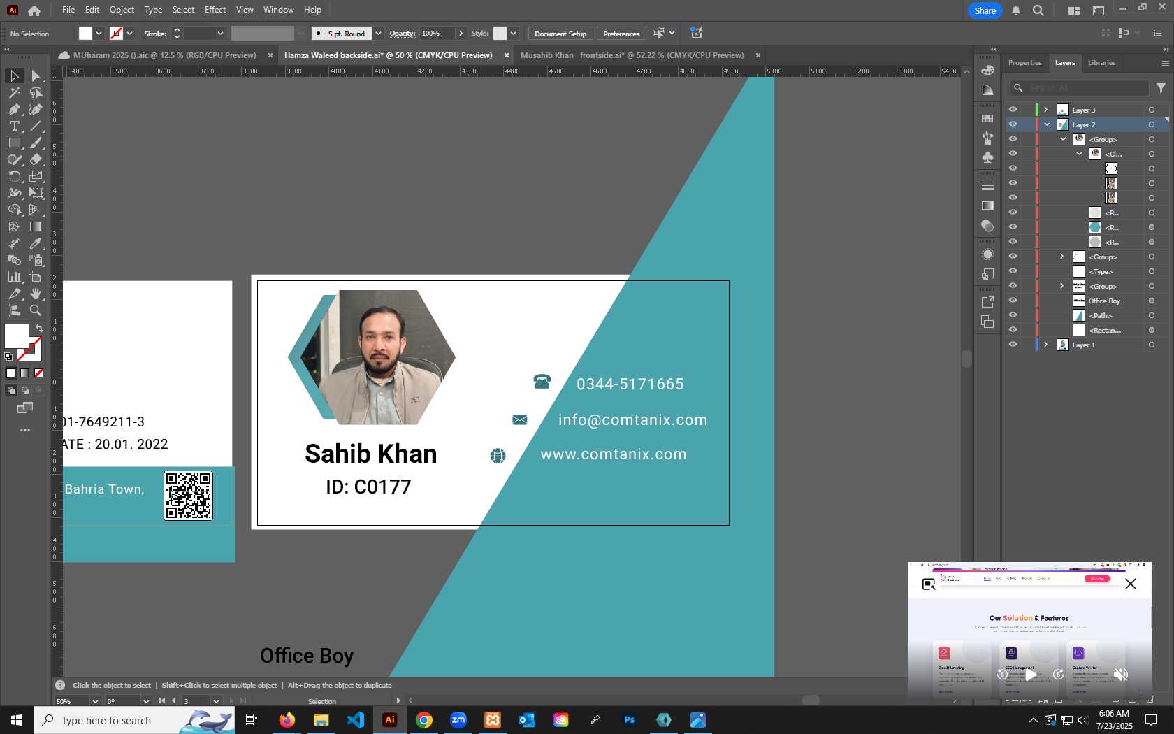Expand Layer 1 in Layers panel
This screenshot has width=1174, height=734.
(1046, 345)
